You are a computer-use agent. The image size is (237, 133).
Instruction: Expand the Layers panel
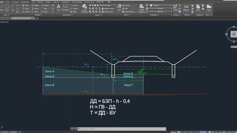coord(98,15)
